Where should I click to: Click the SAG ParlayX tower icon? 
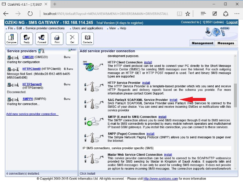93,104
